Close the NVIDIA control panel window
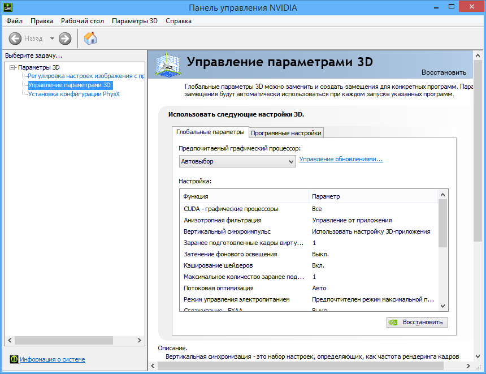 pos(472,7)
